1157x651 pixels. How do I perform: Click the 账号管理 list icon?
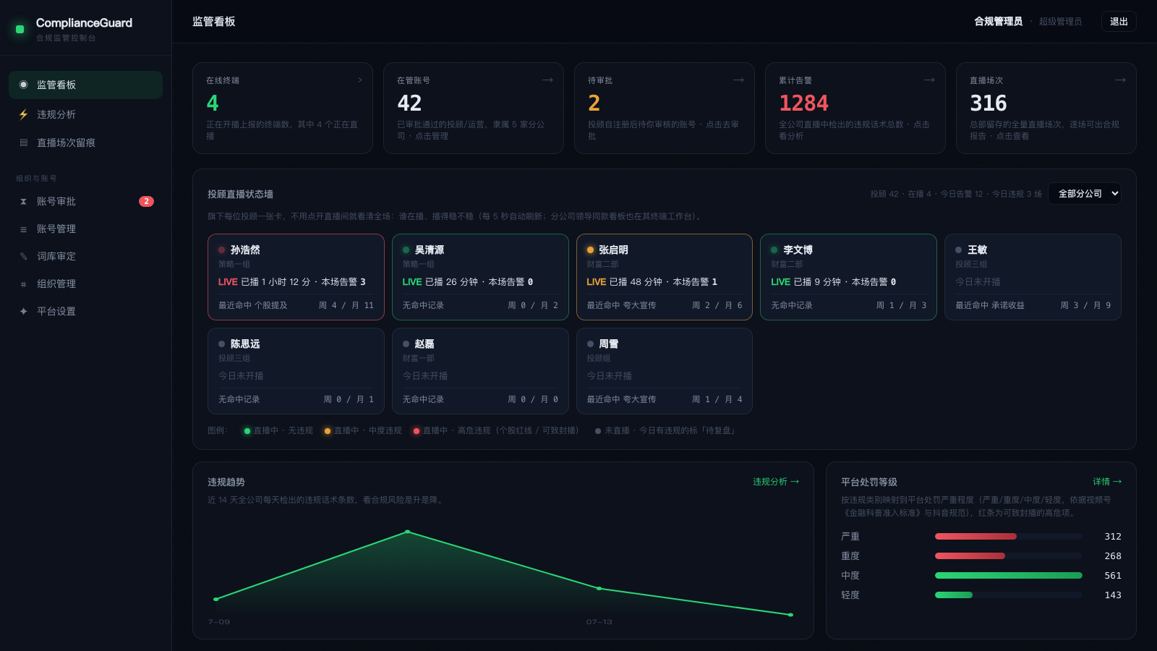[x=23, y=229]
